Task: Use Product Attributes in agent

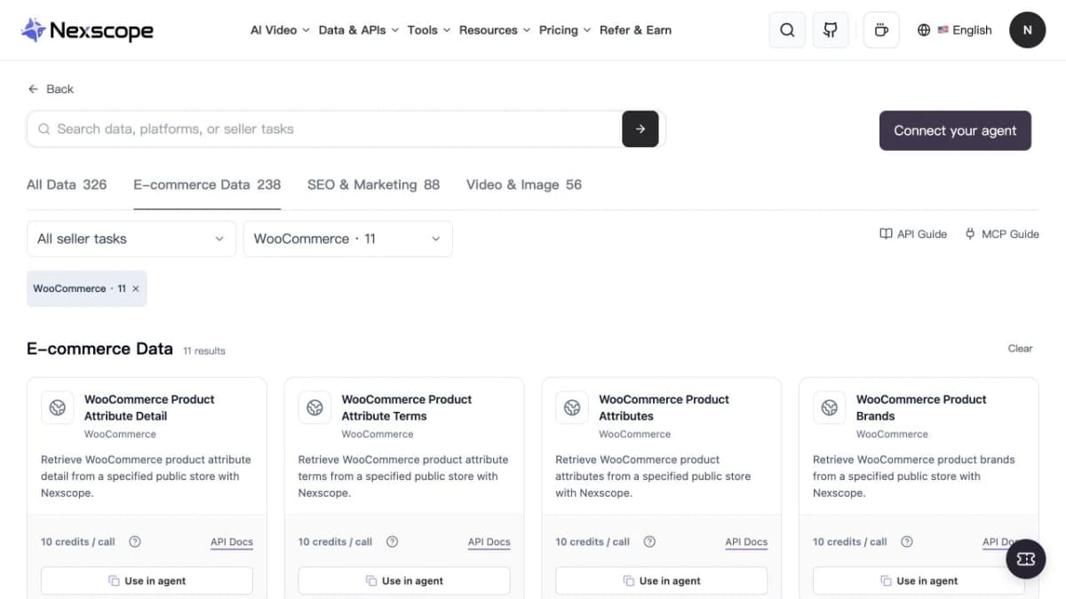Action: pyautogui.click(x=662, y=581)
